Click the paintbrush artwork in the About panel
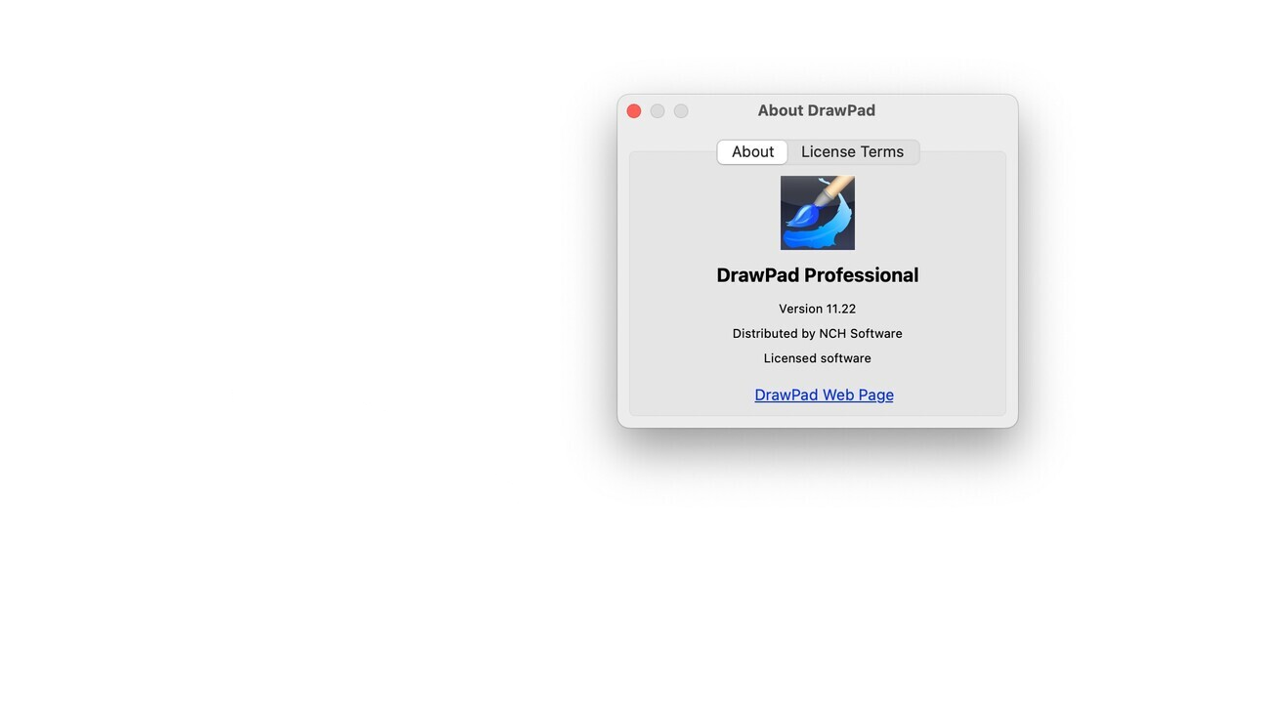 click(x=817, y=212)
